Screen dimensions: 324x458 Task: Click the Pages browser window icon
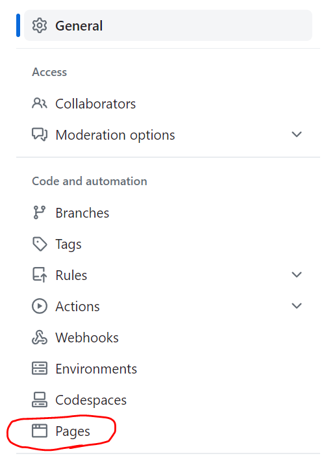click(x=40, y=431)
